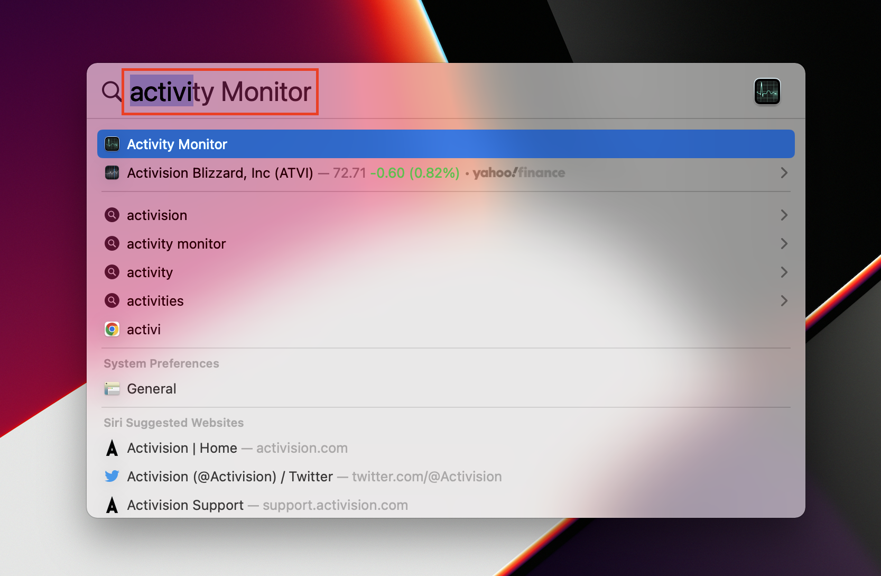Select the activision search suggestion
Image resolution: width=881 pixels, height=576 pixels.
click(x=446, y=215)
